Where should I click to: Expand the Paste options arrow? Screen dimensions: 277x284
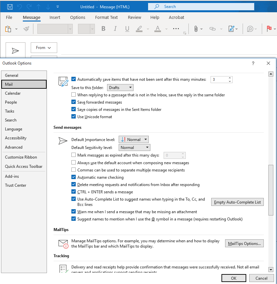[16, 29]
